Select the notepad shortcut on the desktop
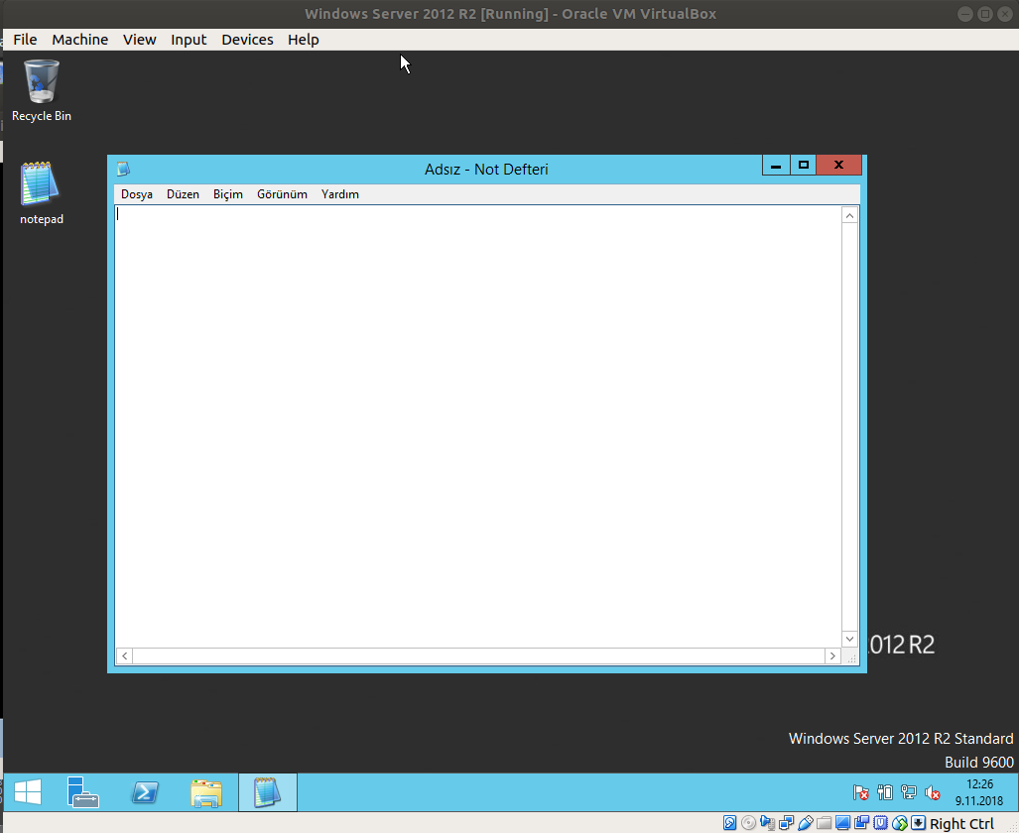Screen dimensions: 1019x833 click(x=42, y=193)
